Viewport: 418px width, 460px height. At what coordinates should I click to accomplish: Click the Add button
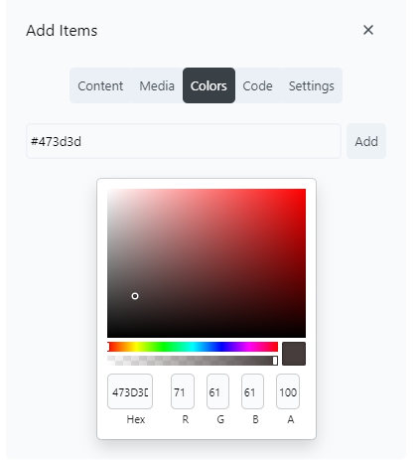(366, 141)
